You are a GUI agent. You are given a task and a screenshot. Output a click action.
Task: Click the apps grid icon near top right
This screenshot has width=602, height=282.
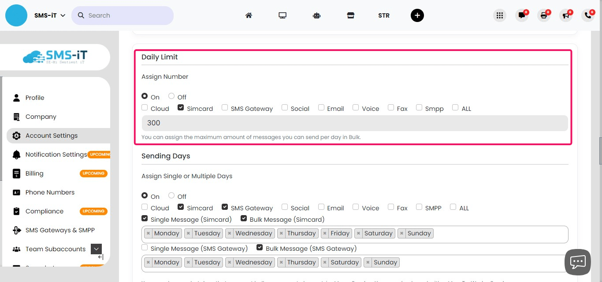point(500,15)
